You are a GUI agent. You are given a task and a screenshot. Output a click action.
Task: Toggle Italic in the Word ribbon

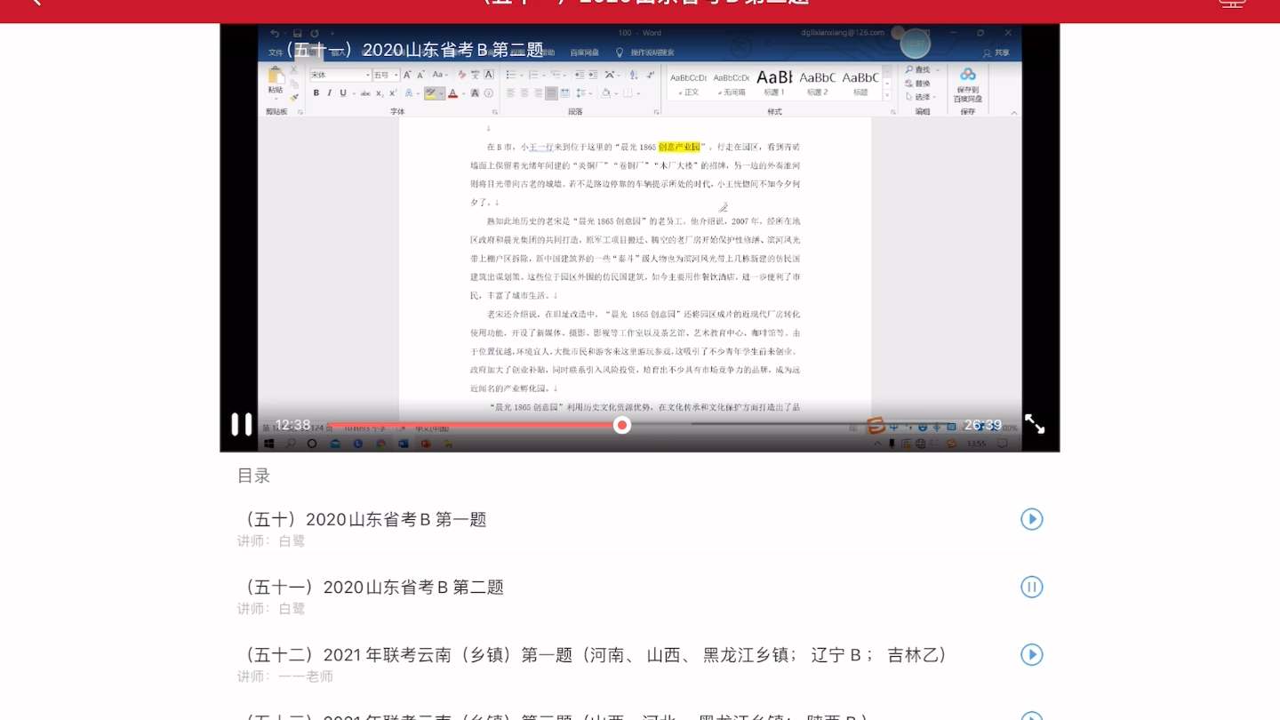[329, 93]
